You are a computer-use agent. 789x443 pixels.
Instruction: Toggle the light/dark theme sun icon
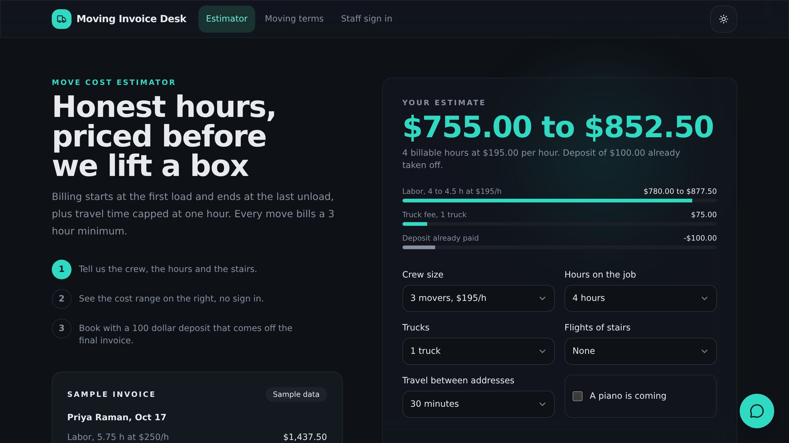[723, 19]
